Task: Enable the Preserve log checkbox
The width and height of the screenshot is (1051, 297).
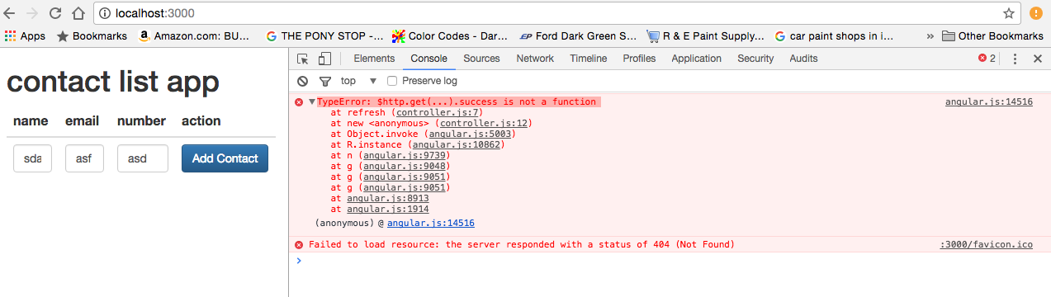Action: coord(392,81)
